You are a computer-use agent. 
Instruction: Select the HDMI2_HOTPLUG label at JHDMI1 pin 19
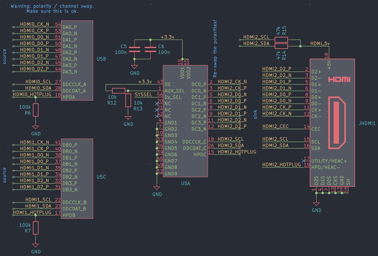coord(282,164)
